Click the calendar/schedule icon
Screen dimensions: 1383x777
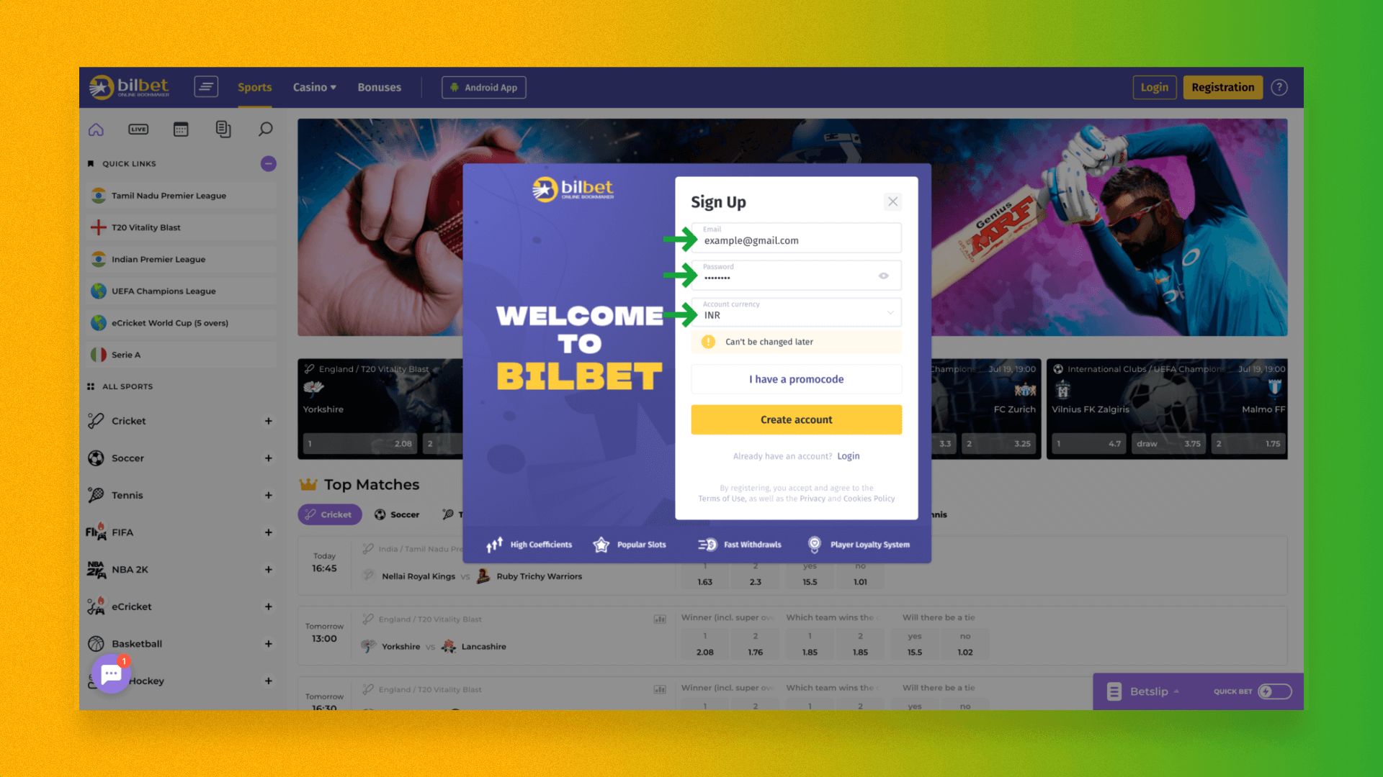click(x=179, y=128)
